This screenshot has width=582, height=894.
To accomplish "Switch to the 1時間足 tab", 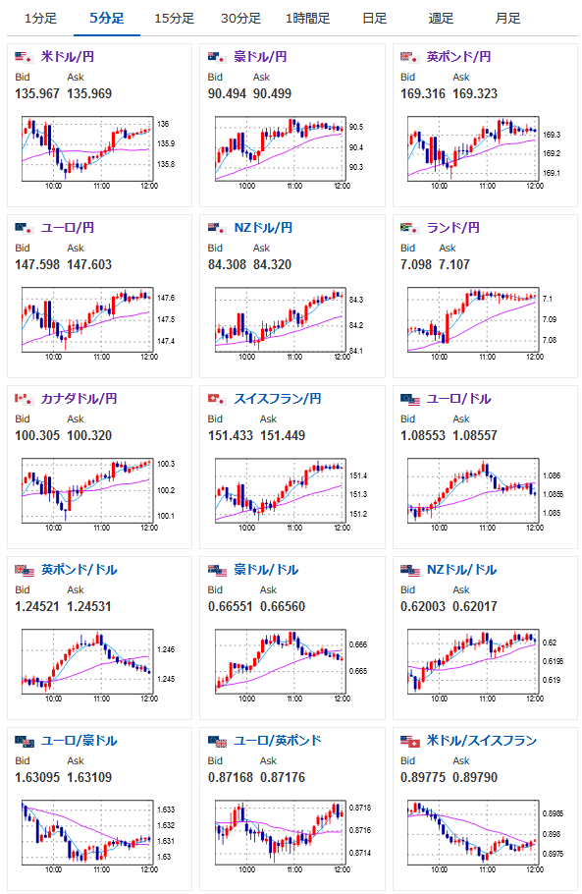I will (x=307, y=19).
